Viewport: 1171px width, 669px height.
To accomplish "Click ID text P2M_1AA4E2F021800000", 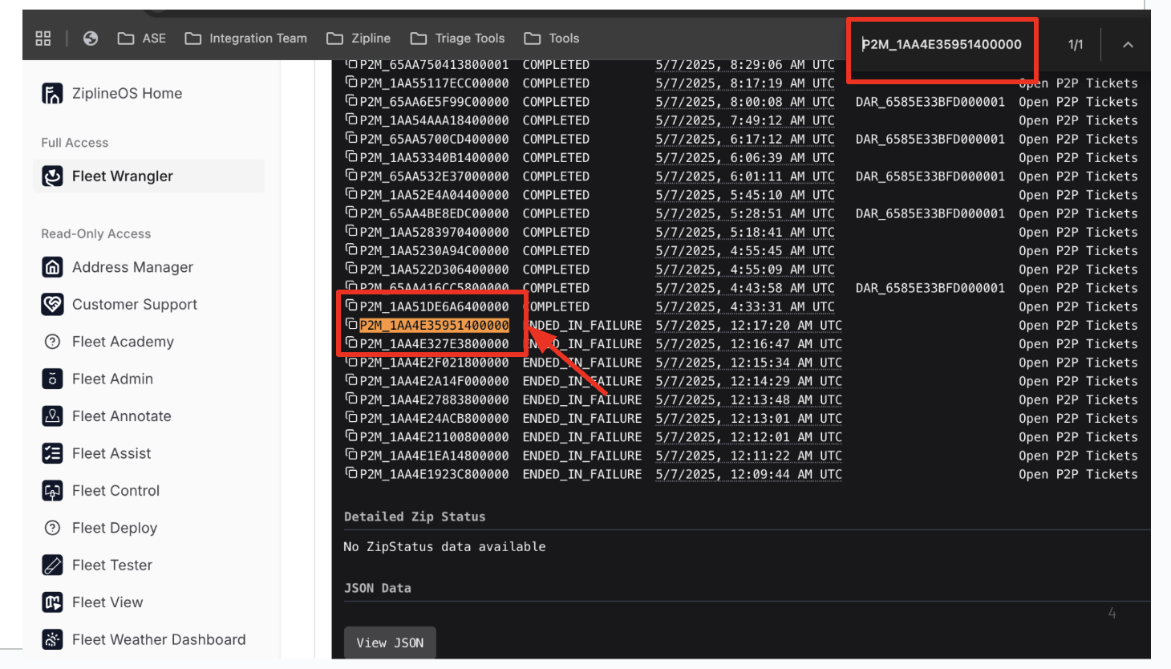I will point(434,363).
